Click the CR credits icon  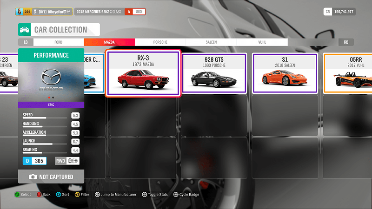[328, 12]
